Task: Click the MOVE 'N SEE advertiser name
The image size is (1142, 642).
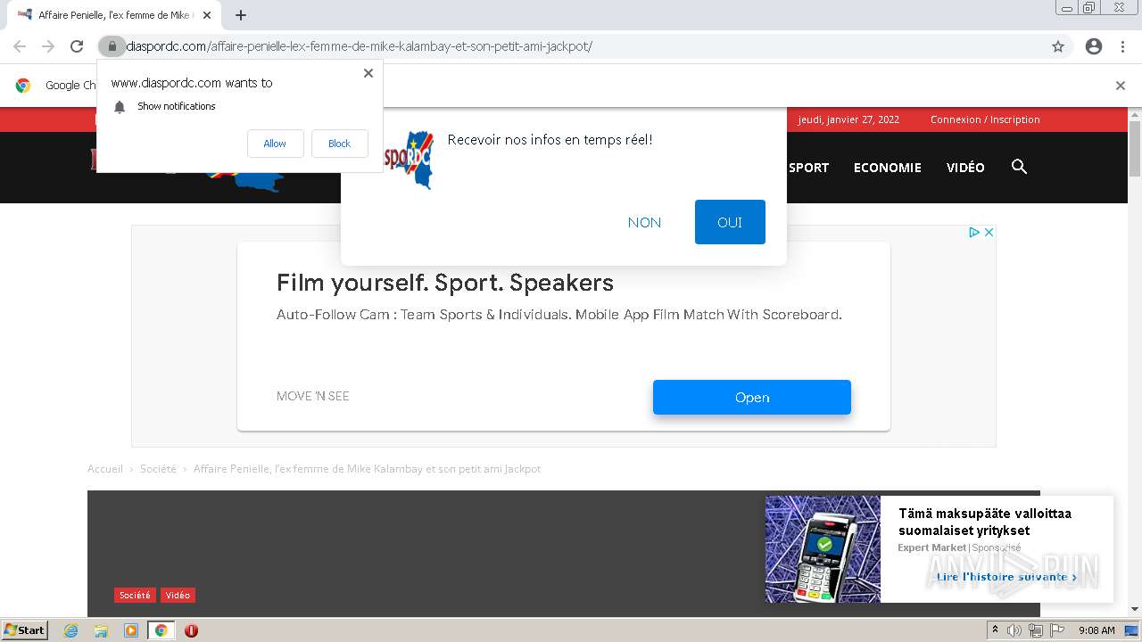Action: coord(313,396)
